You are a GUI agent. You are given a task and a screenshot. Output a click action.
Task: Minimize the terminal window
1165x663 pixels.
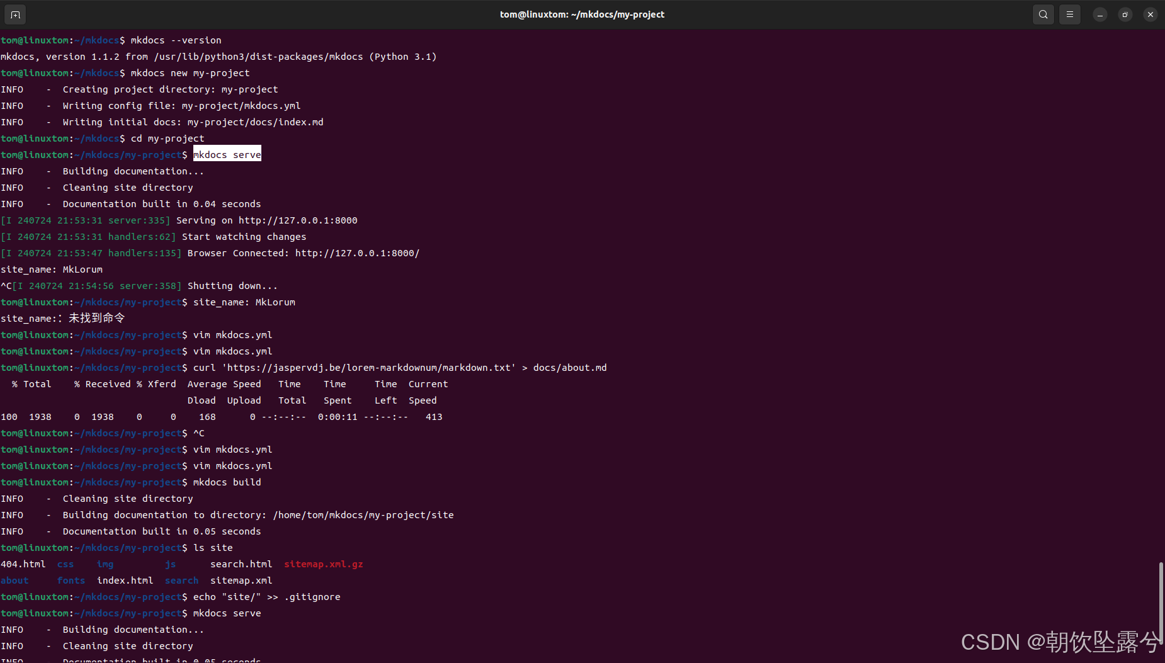pos(1100,14)
